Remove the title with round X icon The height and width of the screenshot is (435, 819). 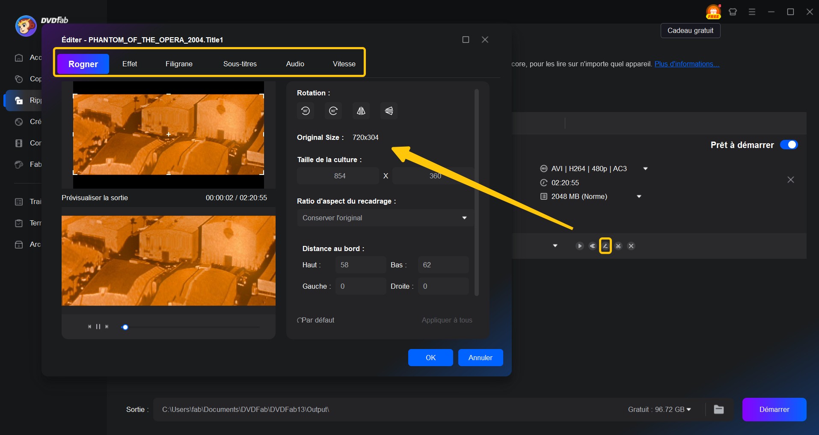(631, 246)
